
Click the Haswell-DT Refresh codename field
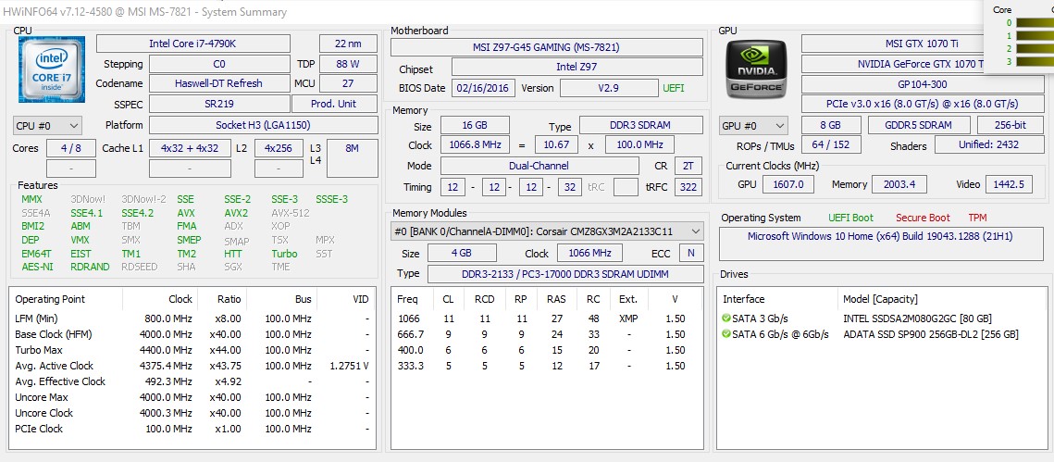pos(219,83)
